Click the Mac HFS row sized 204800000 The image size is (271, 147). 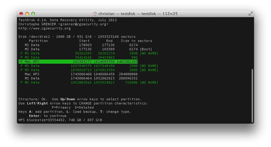[x=81, y=74]
